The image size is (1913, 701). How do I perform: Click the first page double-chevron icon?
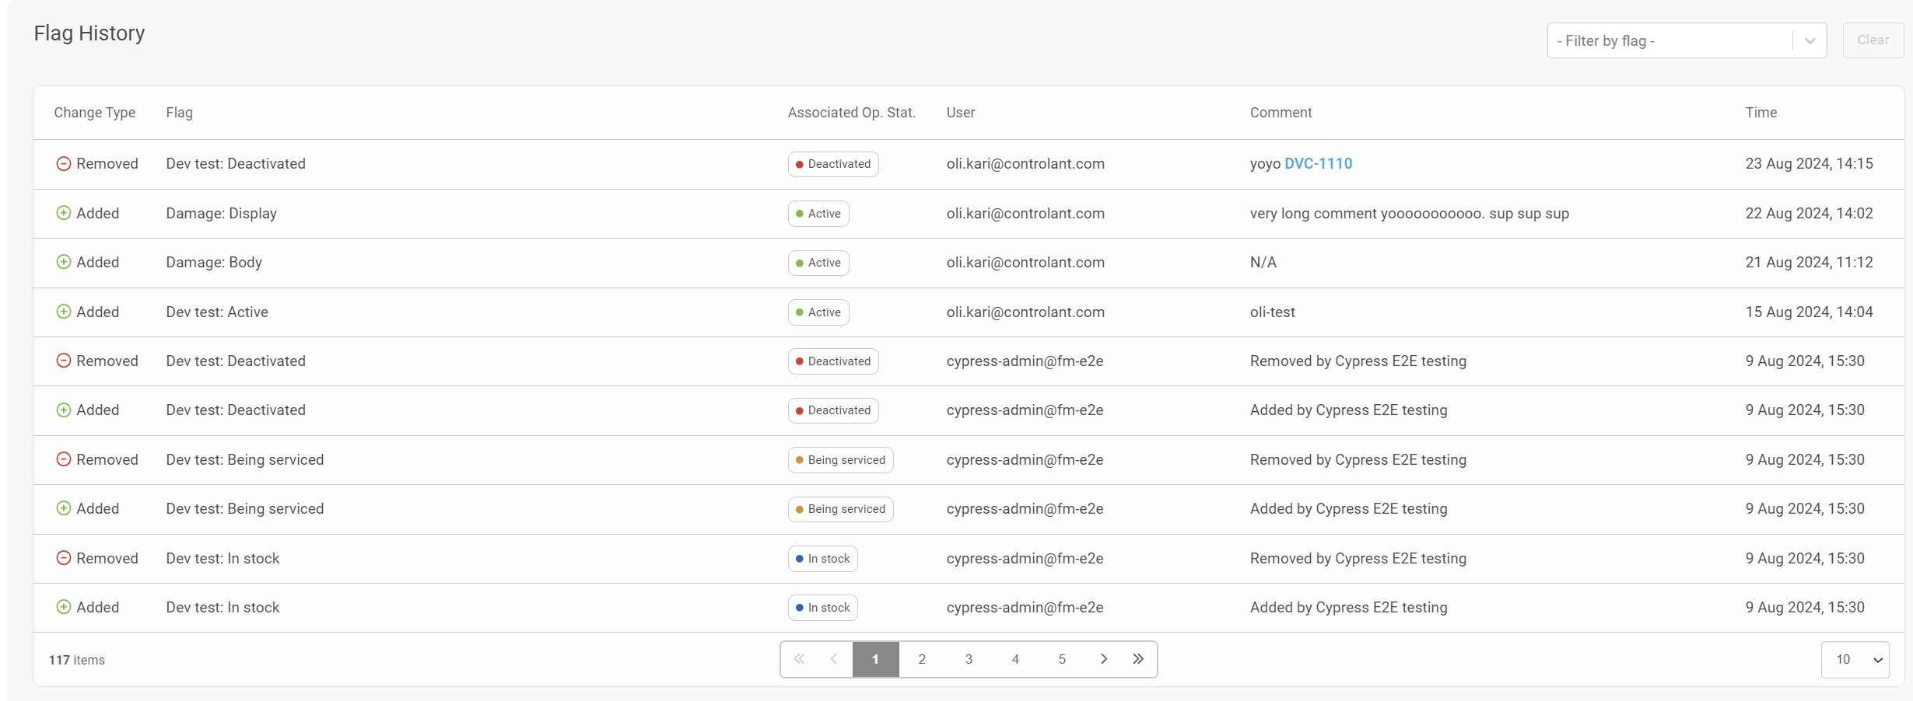tap(799, 659)
